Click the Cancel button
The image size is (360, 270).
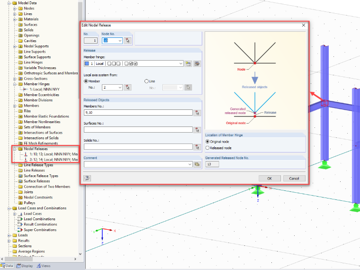294,179
